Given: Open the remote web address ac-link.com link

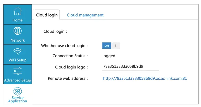Looking at the screenshot, I should click(x=145, y=78).
